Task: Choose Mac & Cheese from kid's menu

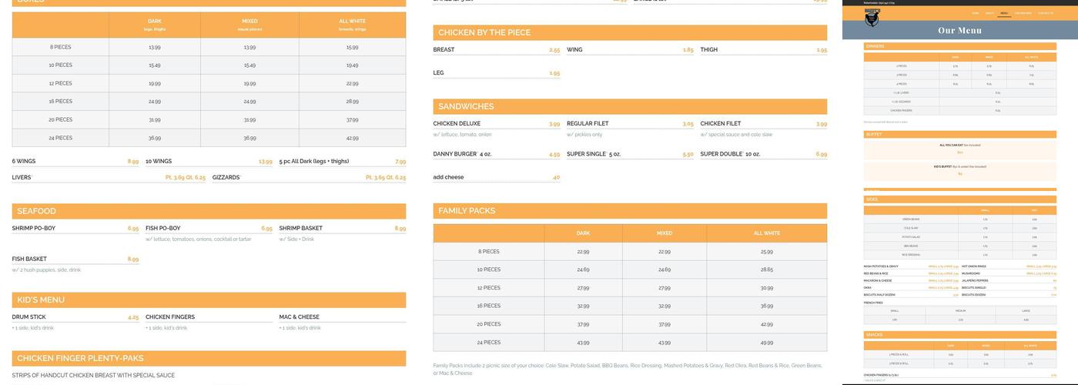Action: click(x=299, y=316)
